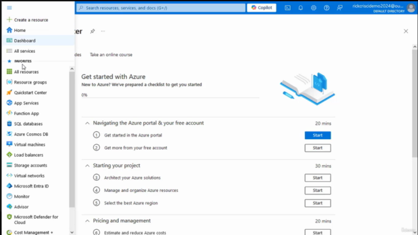Screen dimensions: 418x235
Task: Click the sidebar favorites scrollbar thumb
Action: click(72, 139)
